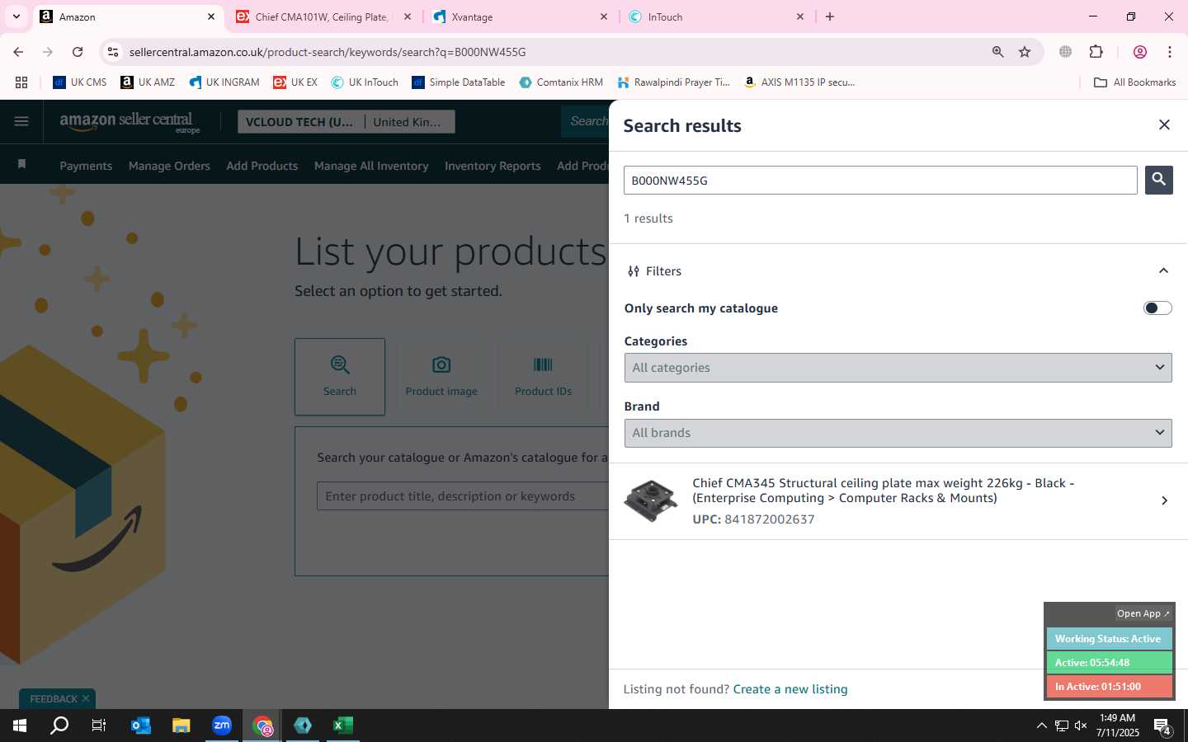Open UK InTouch bookmark
This screenshot has width=1188, height=742.
(x=365, y=82)
